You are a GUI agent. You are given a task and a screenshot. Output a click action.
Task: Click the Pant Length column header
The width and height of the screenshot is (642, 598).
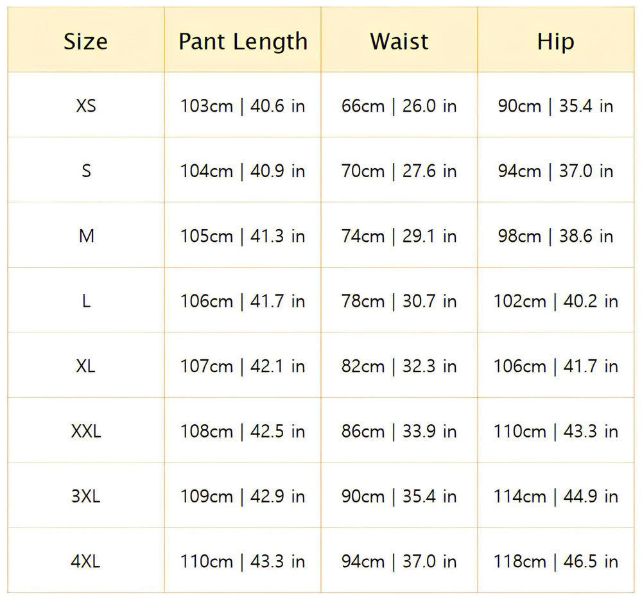pos(243,42)
